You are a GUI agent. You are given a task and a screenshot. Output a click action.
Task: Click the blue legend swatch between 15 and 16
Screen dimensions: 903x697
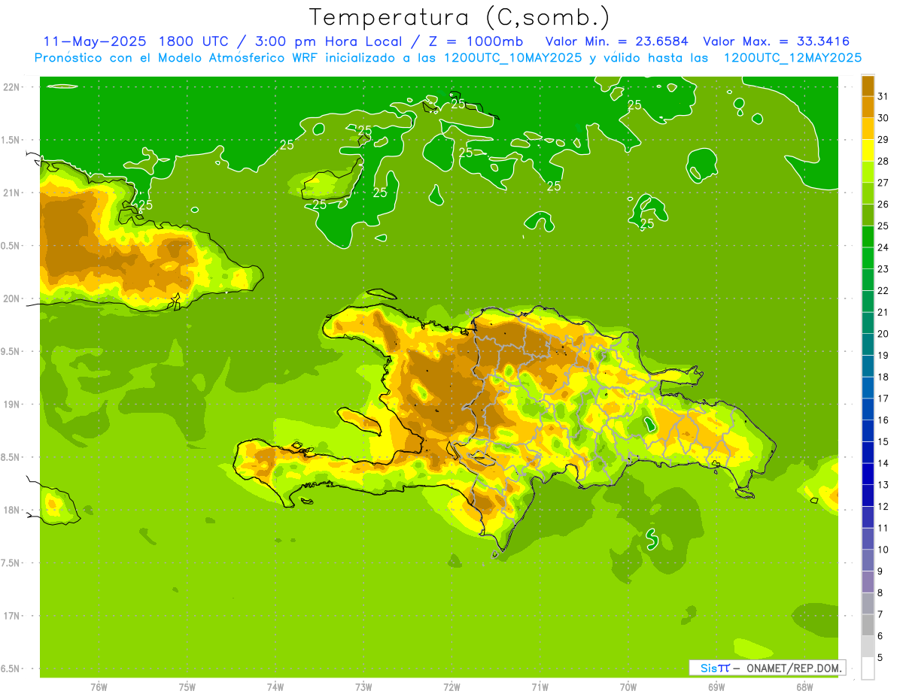(x=868, y=431)
